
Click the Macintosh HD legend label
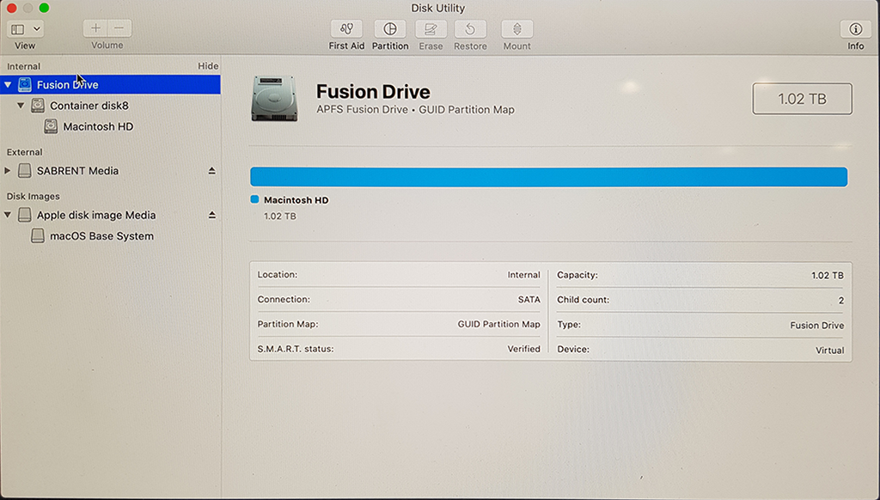296,200
